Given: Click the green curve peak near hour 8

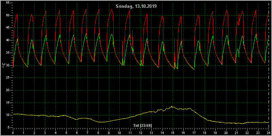Looking at the screenshot, I should point(99,33).
